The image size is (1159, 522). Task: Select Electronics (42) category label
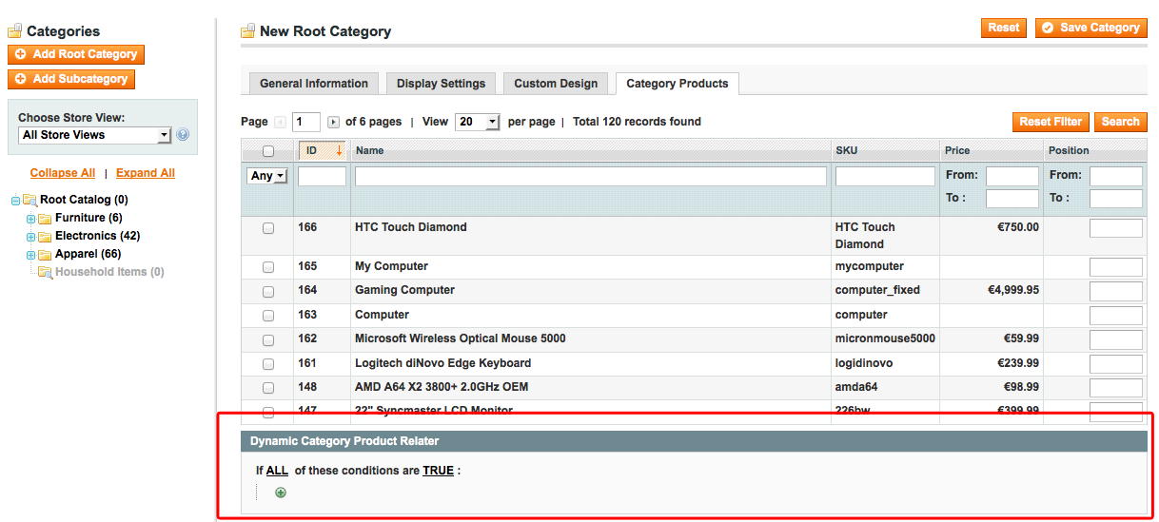pyautogui.click(x=98, y=236)
